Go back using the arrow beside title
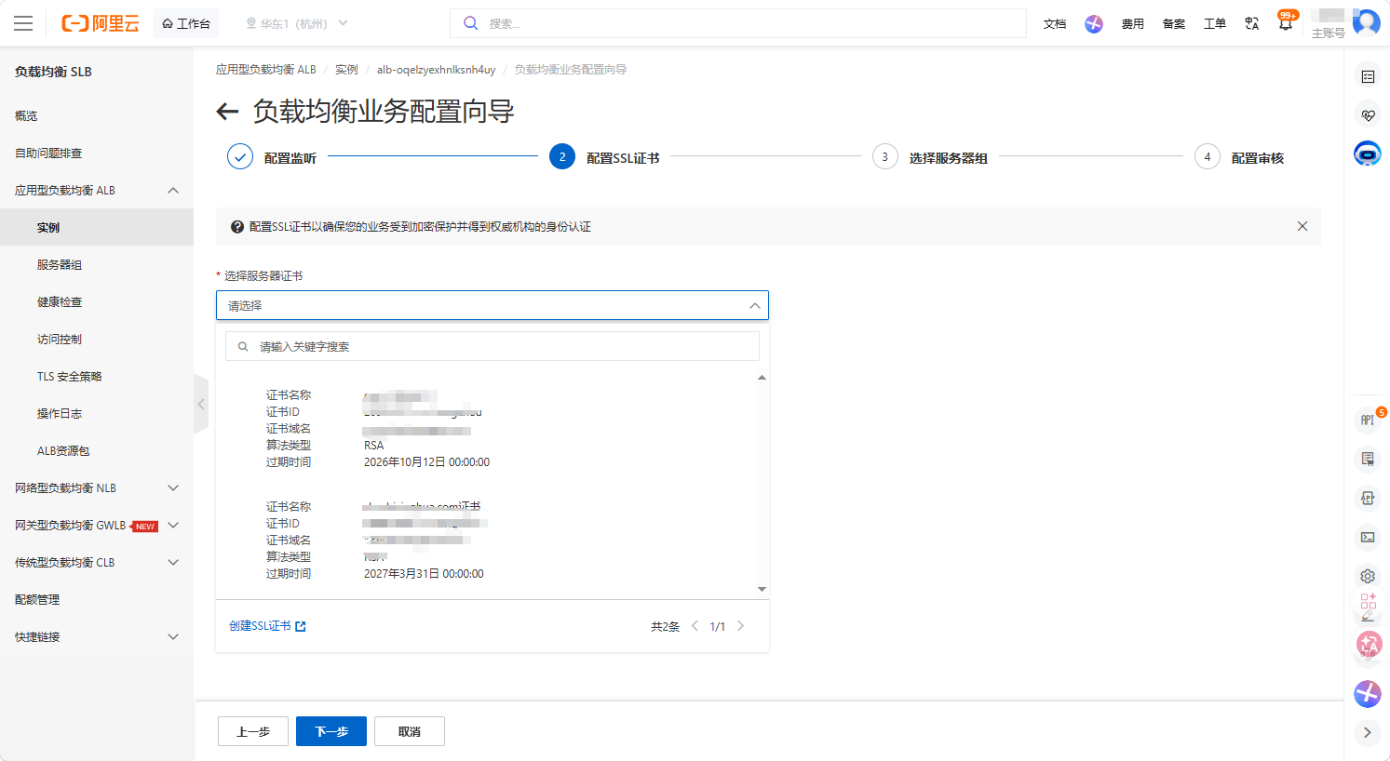The height and width of the screenshot is (761, 1390). (227, 112)
